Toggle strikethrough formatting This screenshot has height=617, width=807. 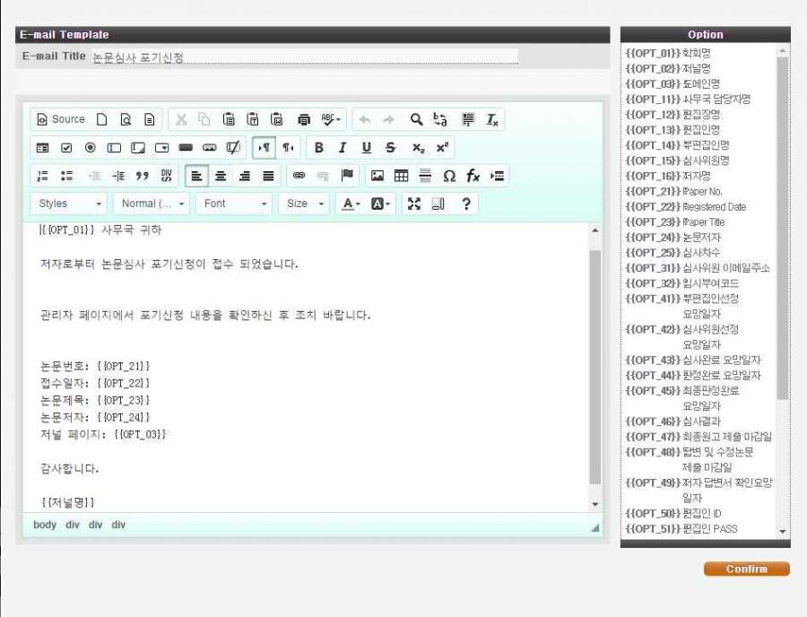391,148
